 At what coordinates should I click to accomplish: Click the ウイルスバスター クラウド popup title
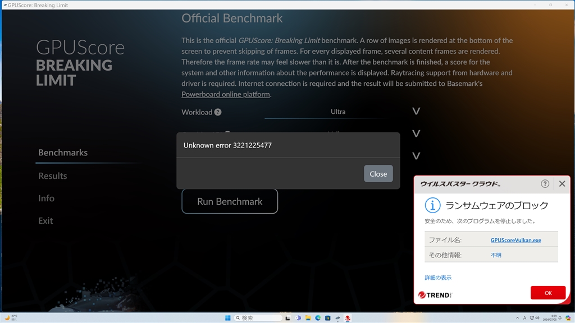(460, 184)
